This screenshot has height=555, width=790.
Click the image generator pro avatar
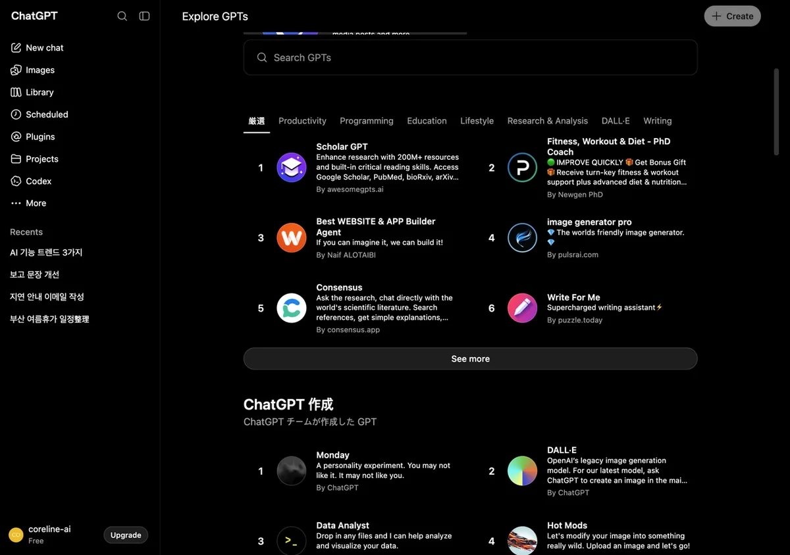523,237
